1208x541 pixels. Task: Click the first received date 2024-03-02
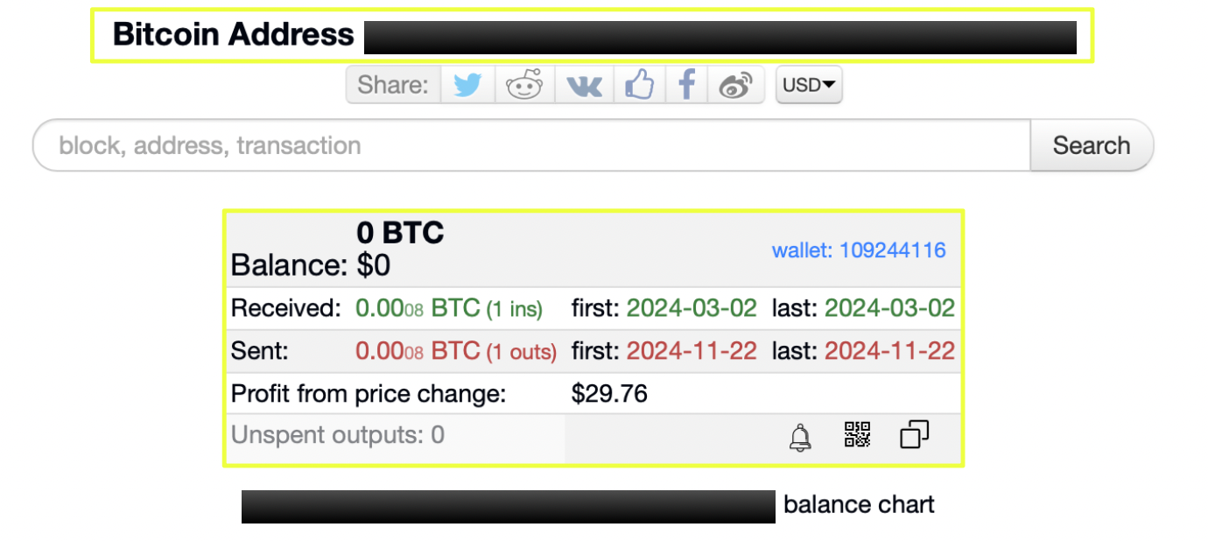pyautogui.click(x=692, y=308)
